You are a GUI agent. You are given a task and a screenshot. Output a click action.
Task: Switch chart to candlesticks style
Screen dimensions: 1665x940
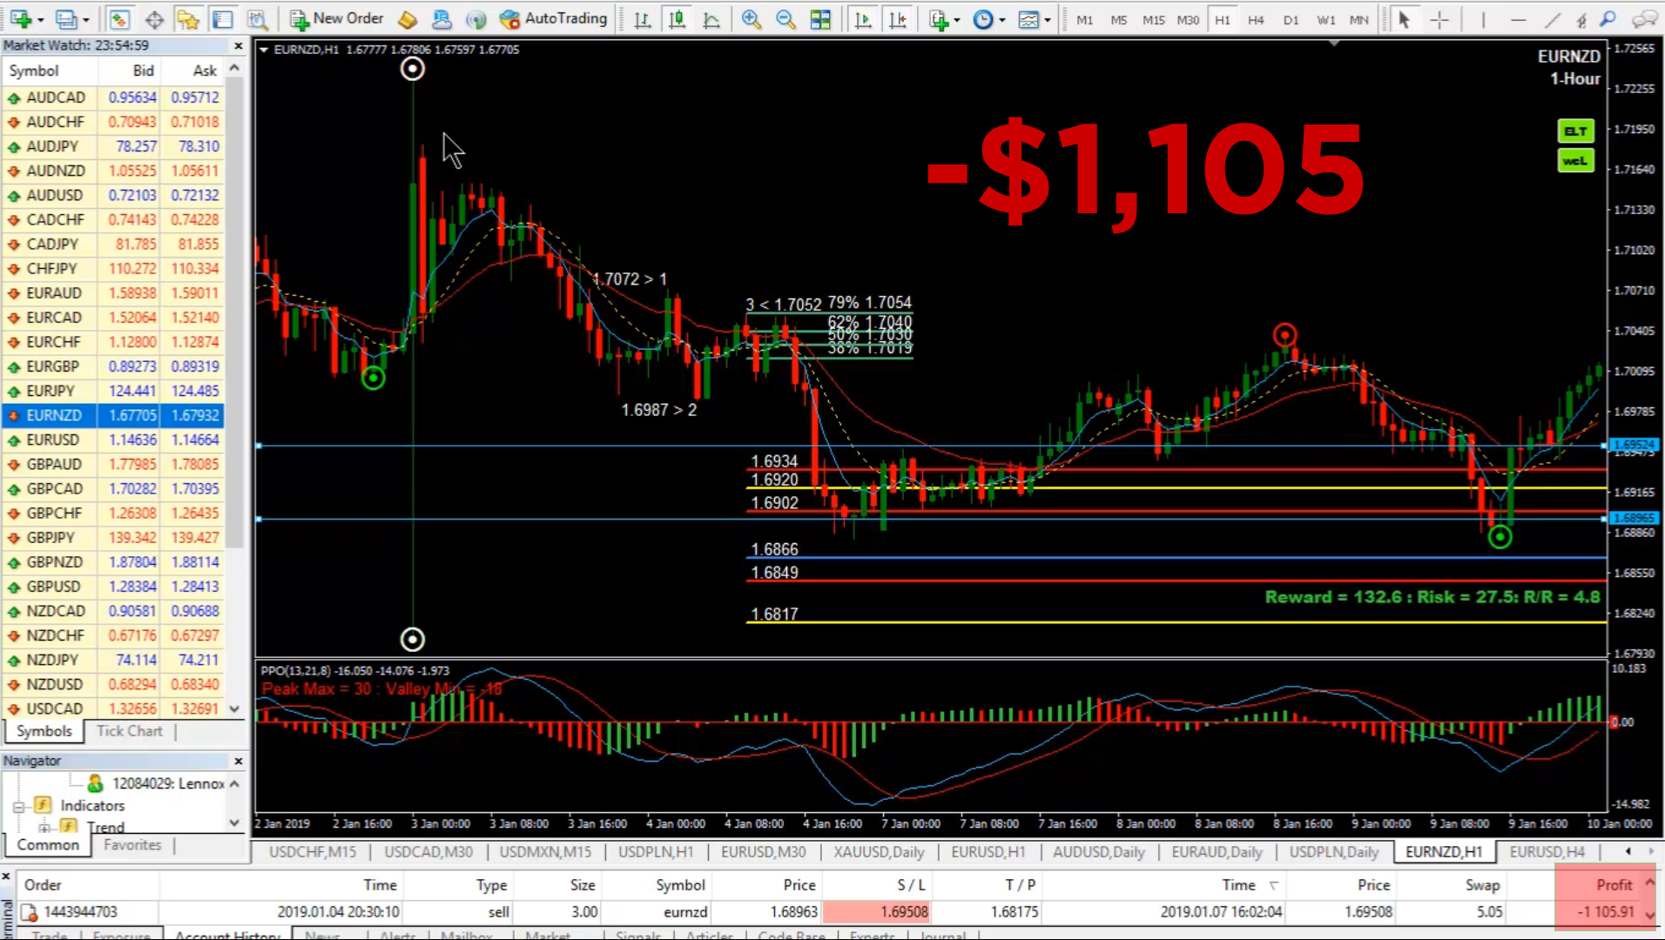(x=677, y=18)
